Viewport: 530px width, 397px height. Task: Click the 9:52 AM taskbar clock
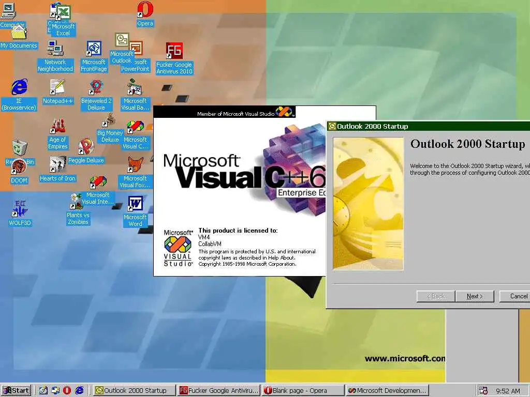(508, 391)
